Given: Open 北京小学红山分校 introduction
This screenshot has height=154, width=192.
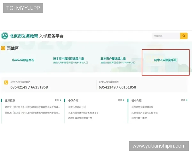Looking at the screenshot, I should tap(77, 107).
